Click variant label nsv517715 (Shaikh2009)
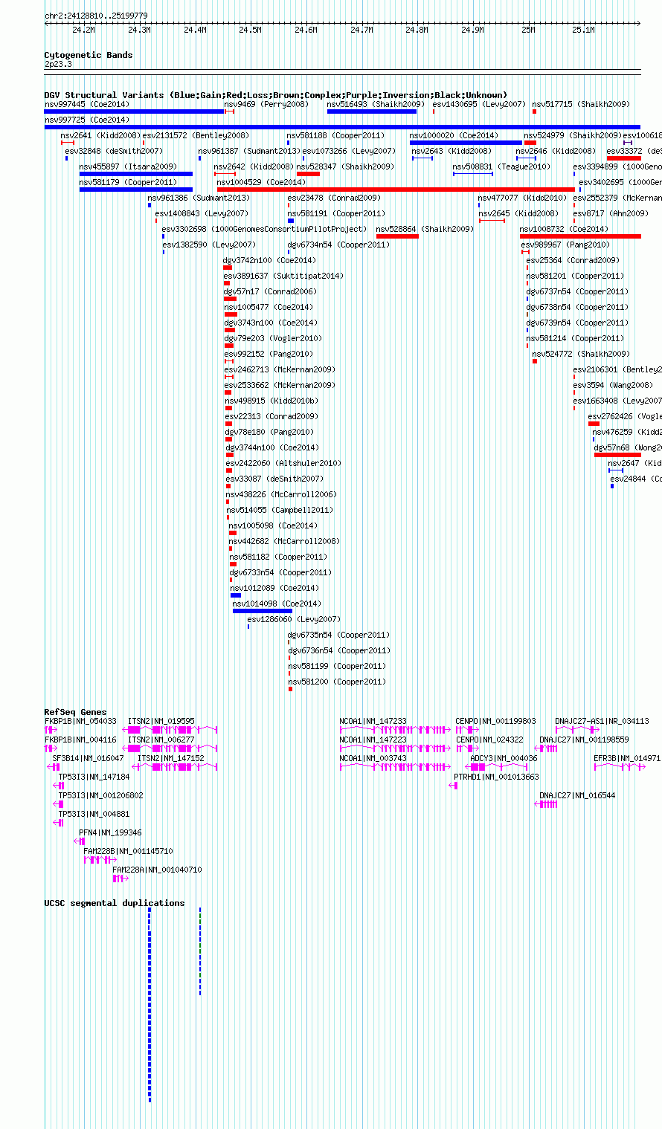 [581, 105]
